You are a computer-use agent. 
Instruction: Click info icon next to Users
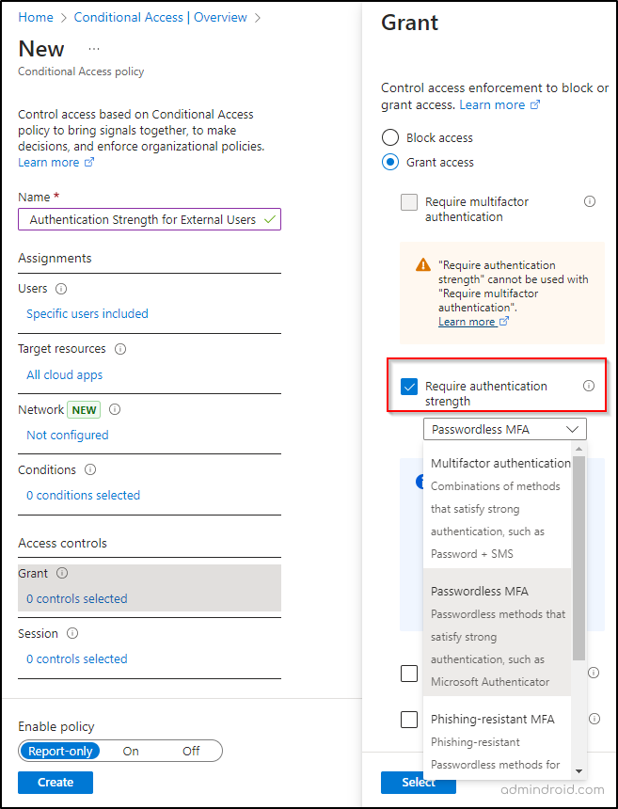[x=61, y=289]
